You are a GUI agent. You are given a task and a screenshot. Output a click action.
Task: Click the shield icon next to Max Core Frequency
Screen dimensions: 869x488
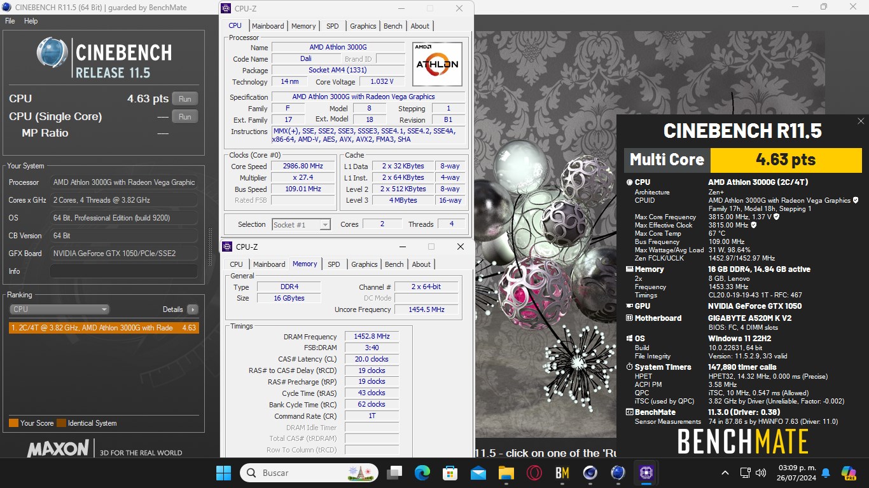click(777, 217)
